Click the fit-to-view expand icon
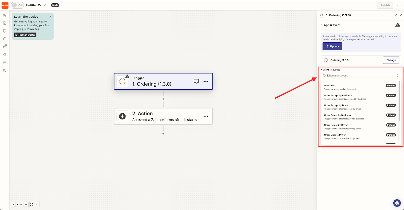This screenshot has width=404, height=210. (x=32, y=204)
